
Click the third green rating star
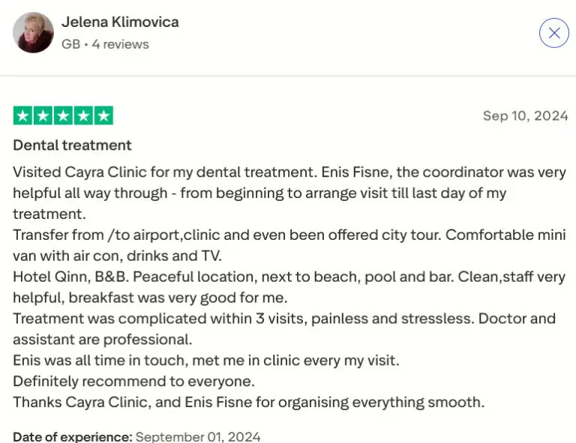coord(64,115)
